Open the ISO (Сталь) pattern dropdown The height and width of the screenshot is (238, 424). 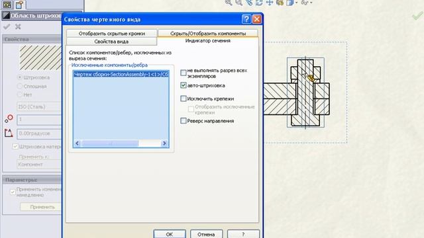(x=39, y=106)
